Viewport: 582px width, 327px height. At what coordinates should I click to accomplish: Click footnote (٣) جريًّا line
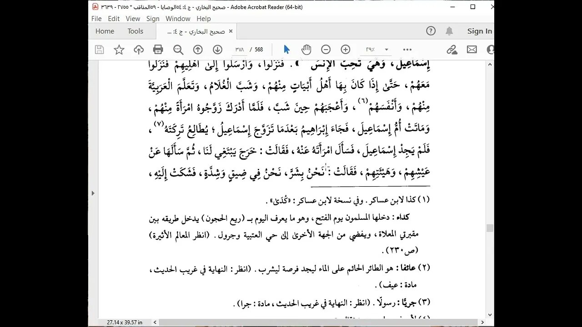pyautogui.click(x=331, y=302)
